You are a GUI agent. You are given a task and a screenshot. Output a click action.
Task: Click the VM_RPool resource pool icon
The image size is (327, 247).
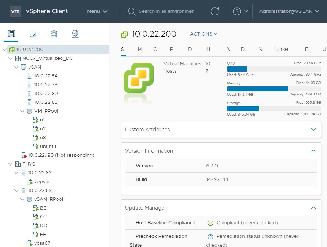[x=29, y=111]
